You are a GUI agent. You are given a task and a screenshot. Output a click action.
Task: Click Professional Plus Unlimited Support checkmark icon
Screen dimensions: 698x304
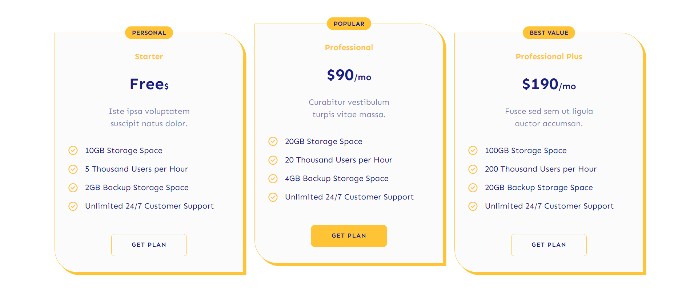(x=473, y=206)
